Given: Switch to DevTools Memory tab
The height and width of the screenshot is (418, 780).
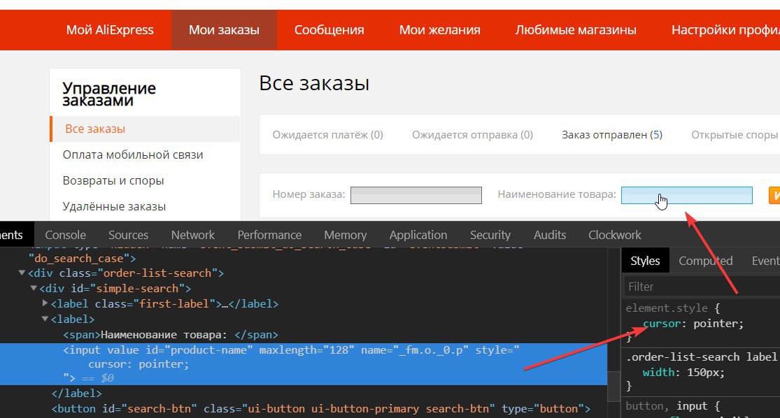Looking at the screenshot, I should click(346, 235).
